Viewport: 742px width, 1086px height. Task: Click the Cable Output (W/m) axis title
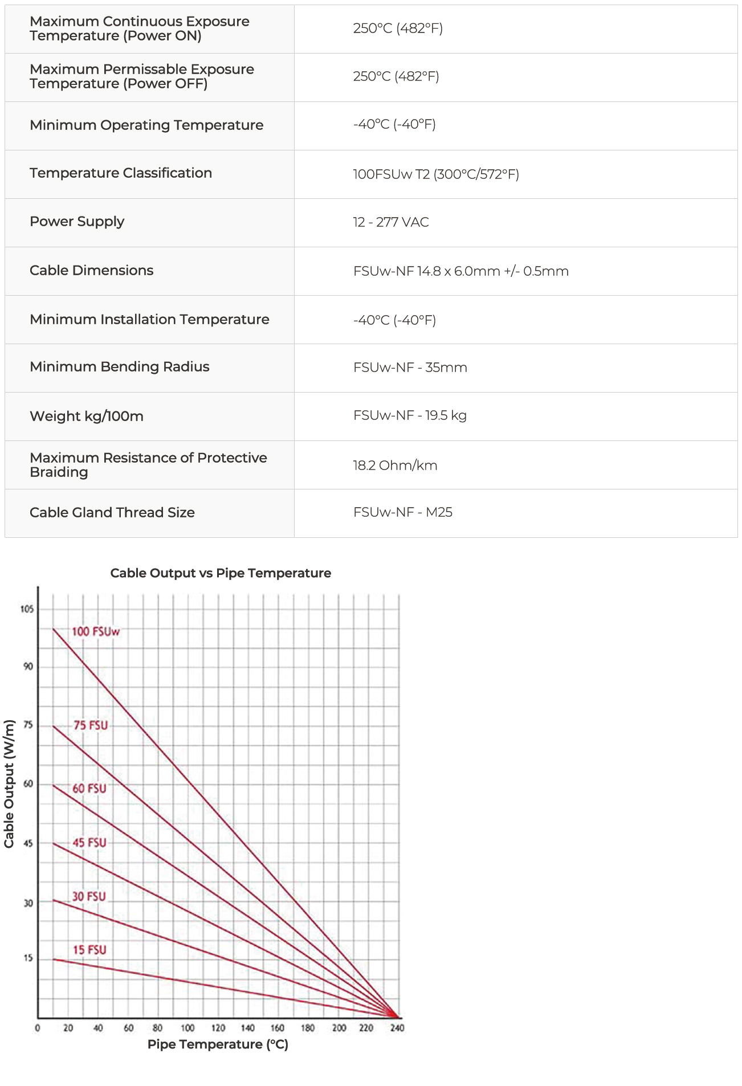click(x=9, y=784)
